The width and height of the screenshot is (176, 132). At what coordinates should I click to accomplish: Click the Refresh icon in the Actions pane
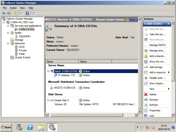pos(146,105)
